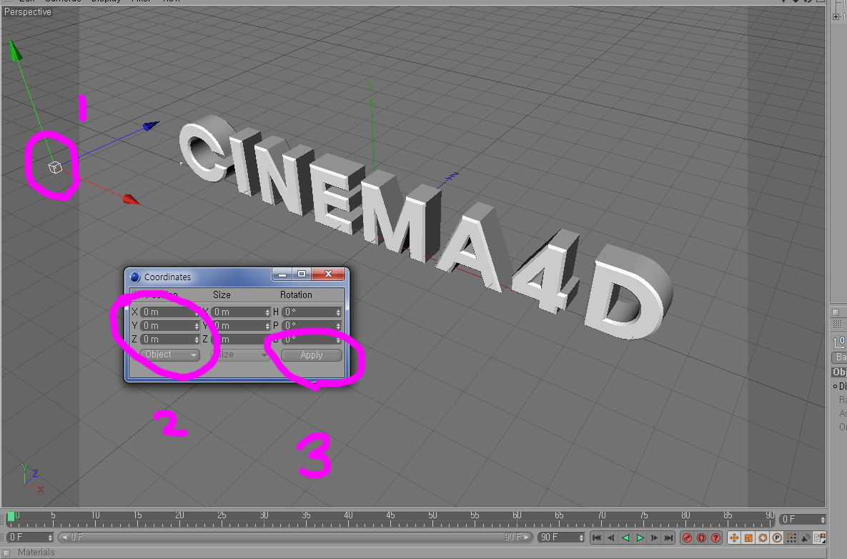Toggle the red automatic keyframing icon
This screenshot has height=559, width=847.
(702, 538)
